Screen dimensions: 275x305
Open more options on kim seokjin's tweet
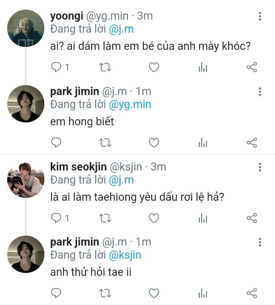pos(260,167)
